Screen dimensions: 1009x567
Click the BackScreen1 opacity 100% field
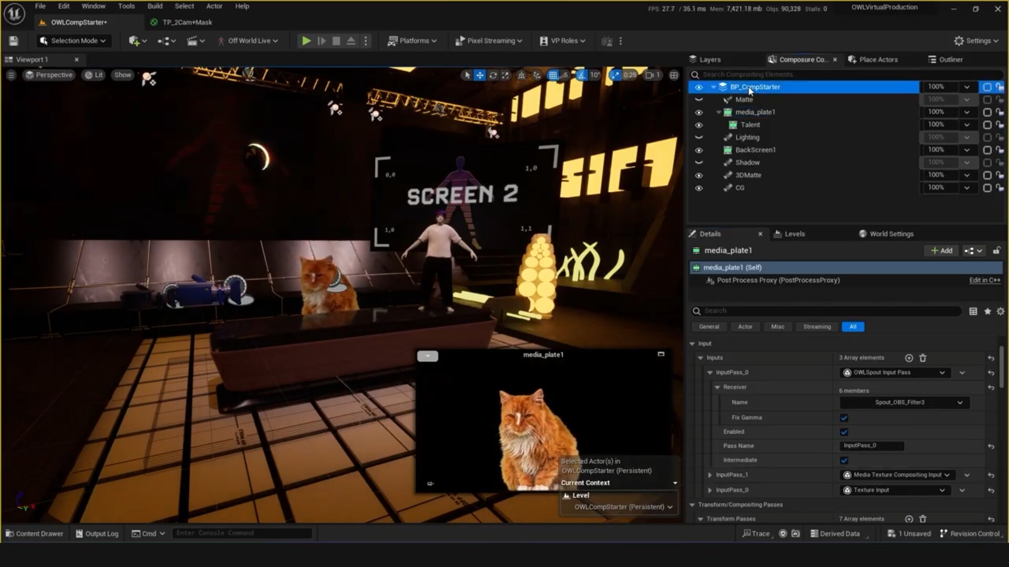coord(940,150)
